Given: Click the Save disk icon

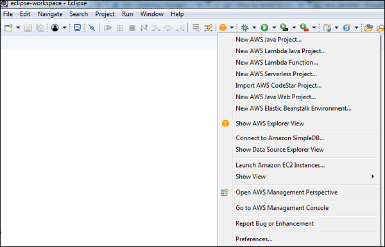Looking at the screenshot, I should pyautogui.click(x=28, y=28).
